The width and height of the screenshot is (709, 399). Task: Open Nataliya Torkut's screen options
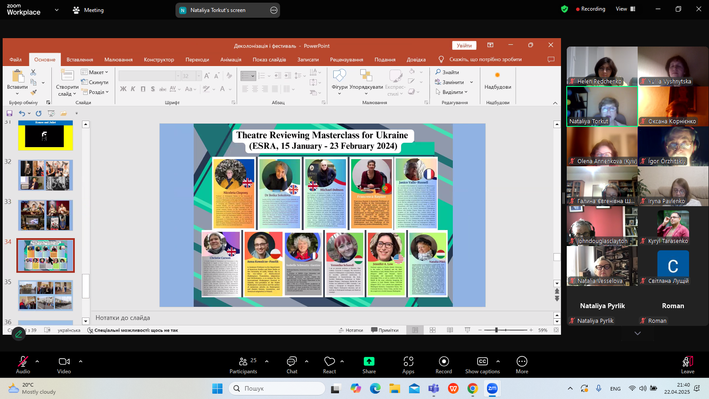coord(274,10)
